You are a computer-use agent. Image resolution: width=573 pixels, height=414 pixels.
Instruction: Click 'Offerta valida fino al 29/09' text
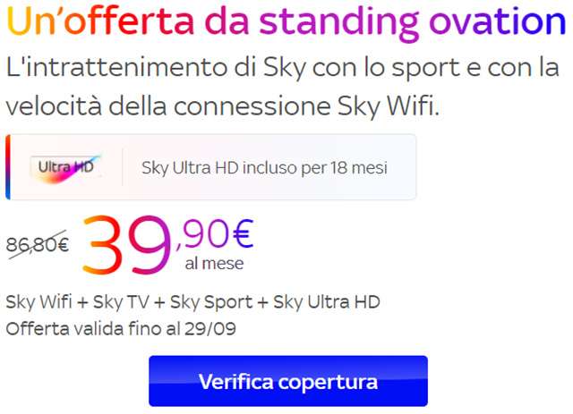tap(121, 328)
